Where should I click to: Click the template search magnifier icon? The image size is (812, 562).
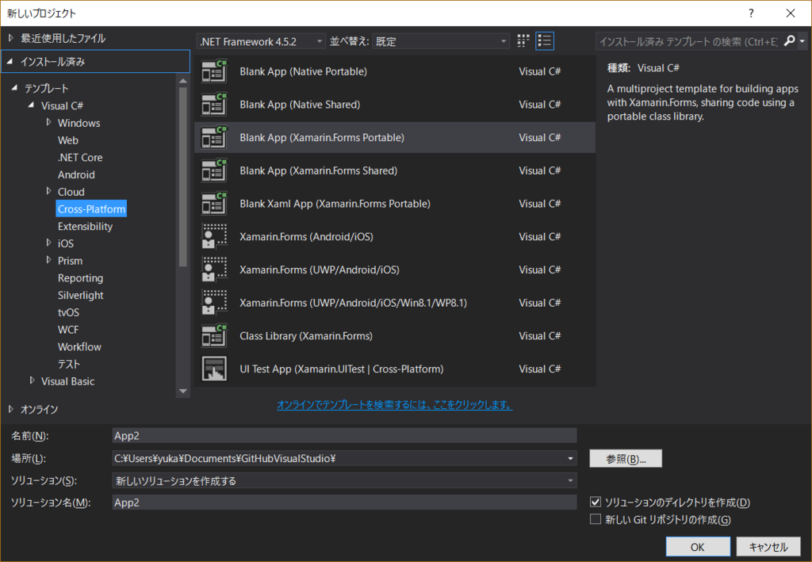789,41
